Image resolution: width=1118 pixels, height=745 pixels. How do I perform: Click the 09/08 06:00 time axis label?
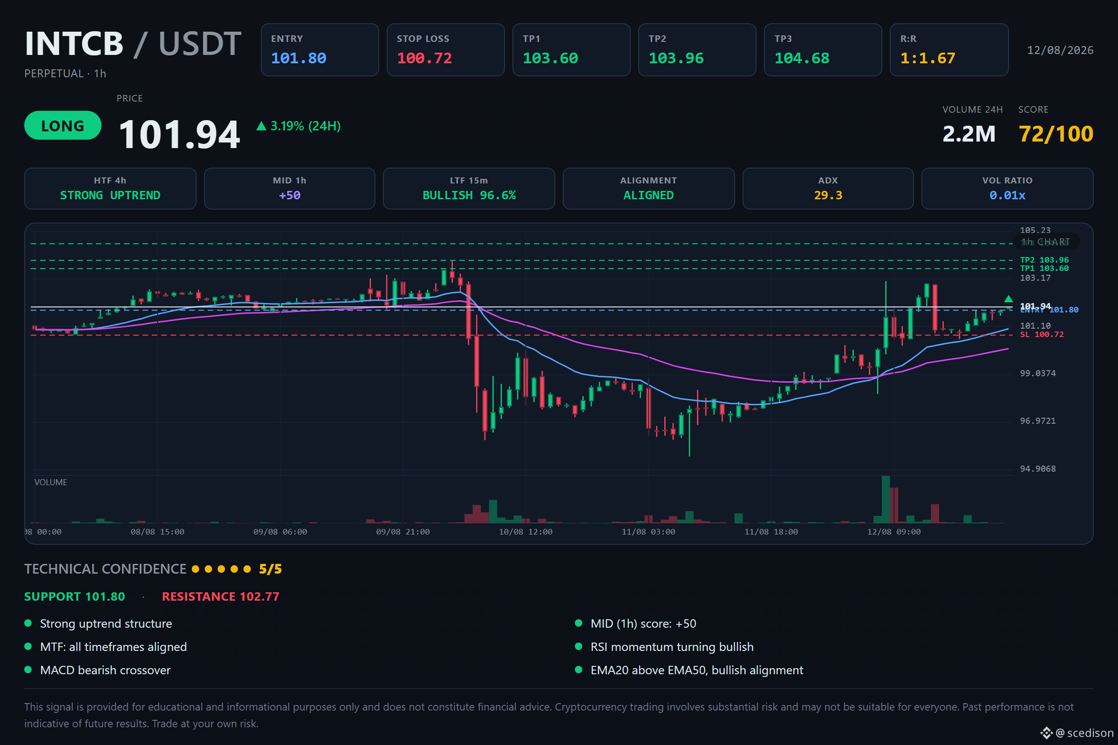[x=280, y=532]
